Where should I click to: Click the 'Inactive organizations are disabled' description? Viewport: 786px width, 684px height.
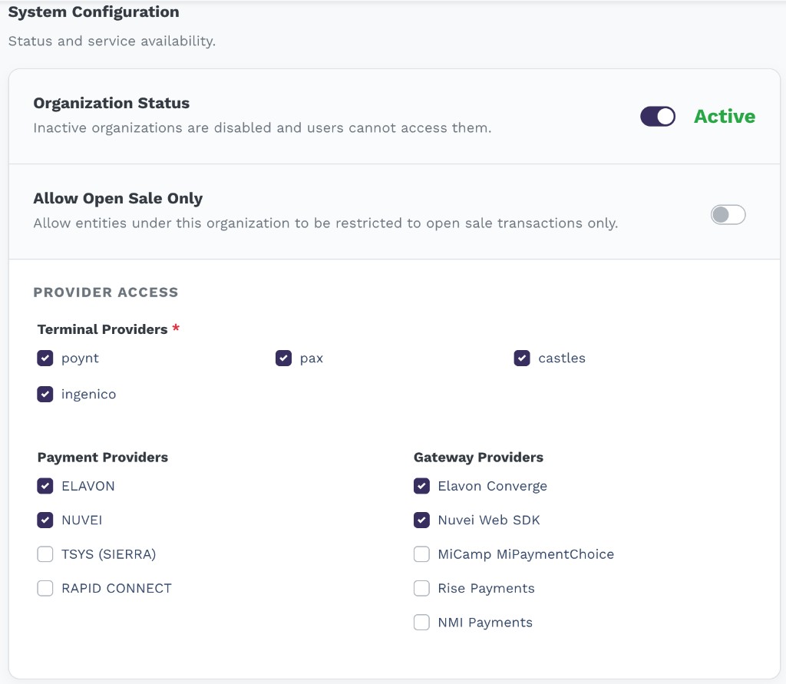(263, 128)
